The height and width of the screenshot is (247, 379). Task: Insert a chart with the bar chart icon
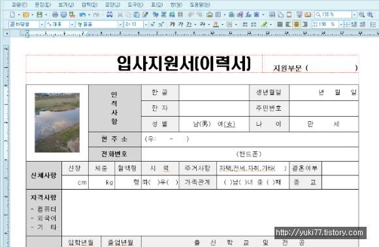coord(231,15)
